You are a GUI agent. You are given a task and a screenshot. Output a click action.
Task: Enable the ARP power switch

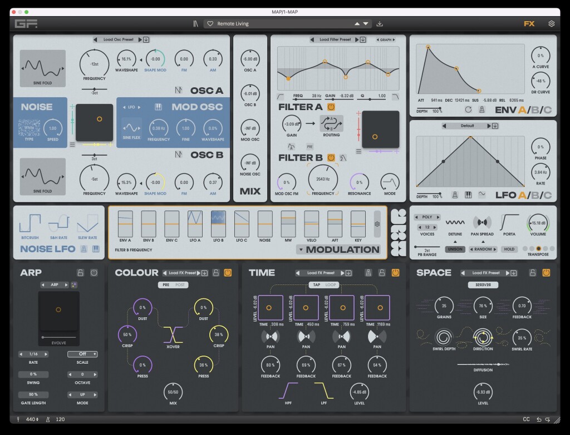click(94, 273)
